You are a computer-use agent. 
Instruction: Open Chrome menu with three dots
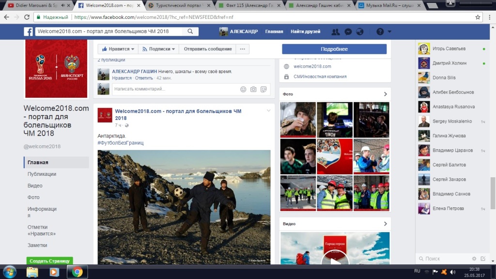(490, 17)
